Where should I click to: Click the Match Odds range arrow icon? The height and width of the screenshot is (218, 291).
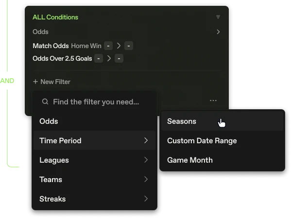coord(119,46)
